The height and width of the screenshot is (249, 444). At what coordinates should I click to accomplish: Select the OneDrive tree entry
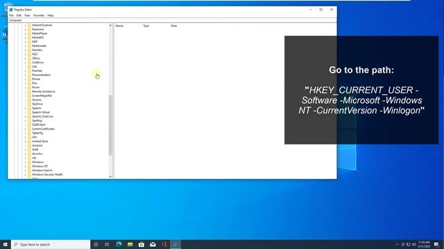37,62
